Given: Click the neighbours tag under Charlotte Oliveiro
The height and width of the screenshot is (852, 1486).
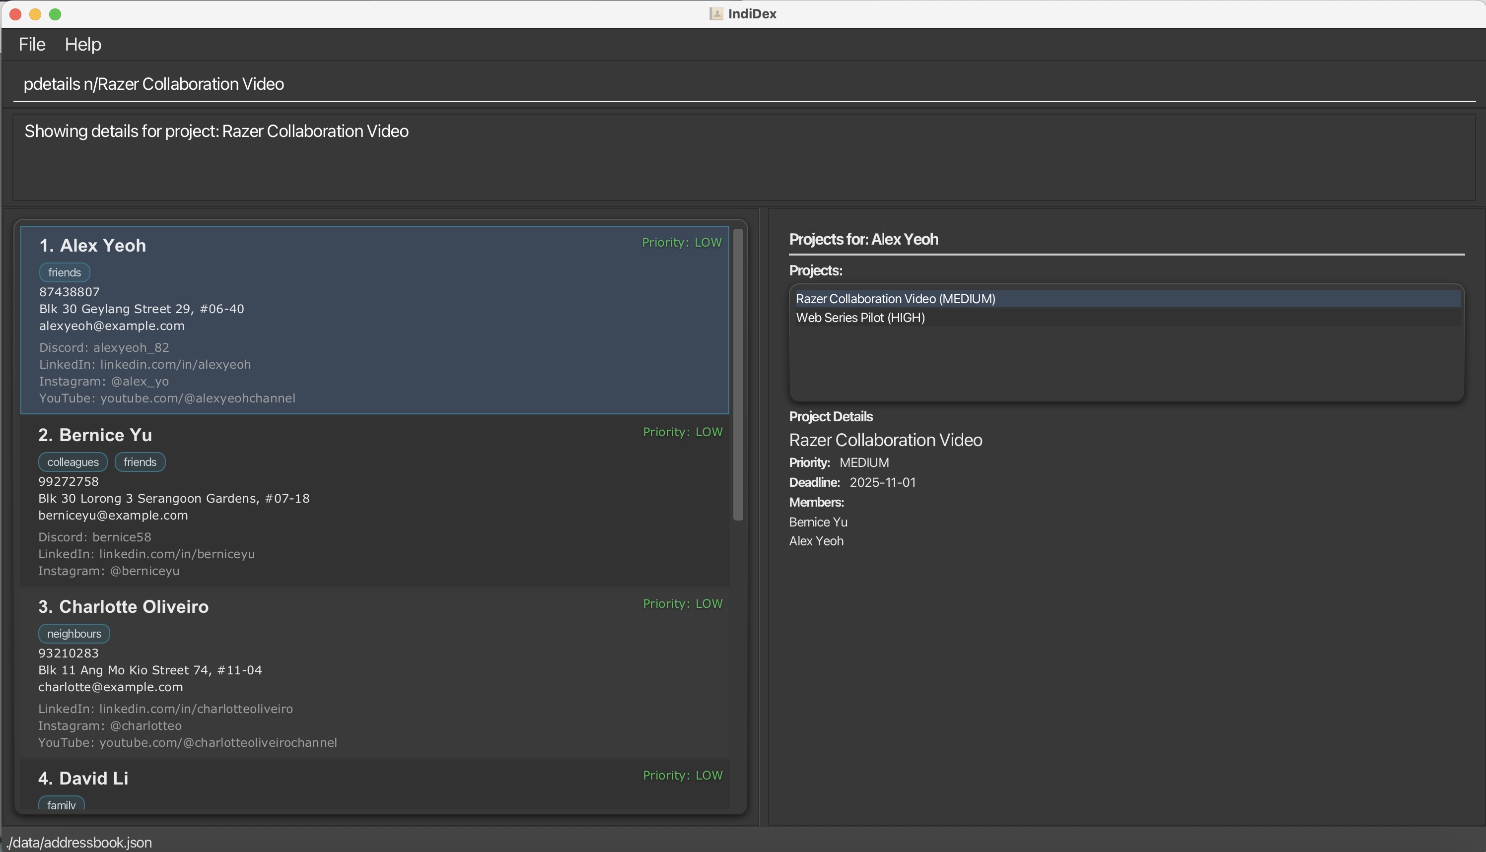Looking at the screenshot, I should pyautogui.click(x=74, y=634).
